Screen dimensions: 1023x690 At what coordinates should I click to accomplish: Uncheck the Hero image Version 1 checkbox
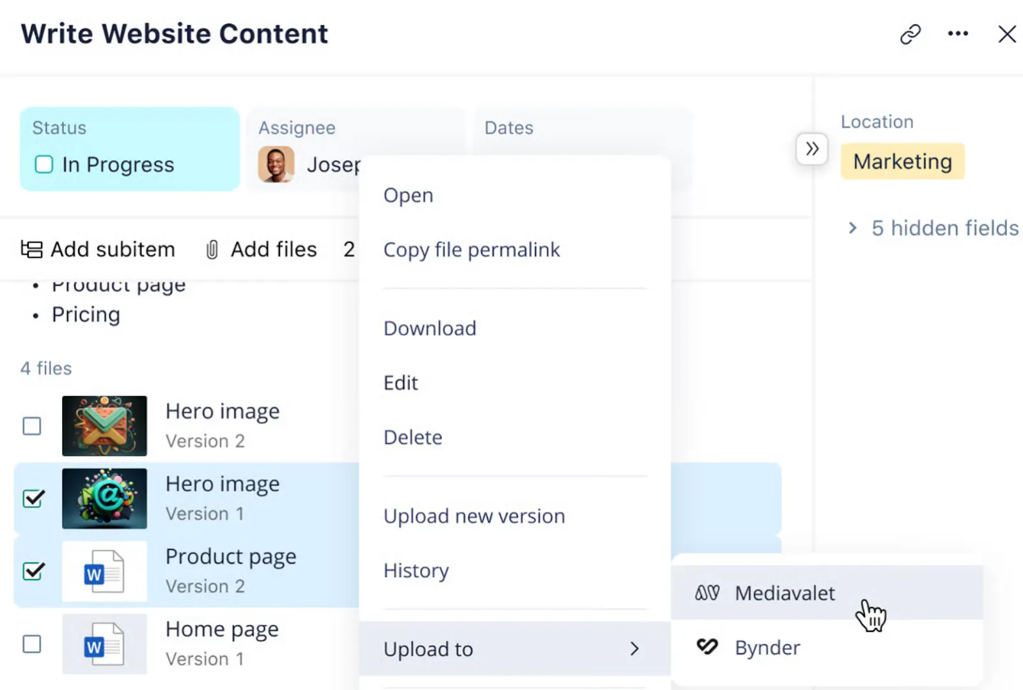[x=33, y=498]
